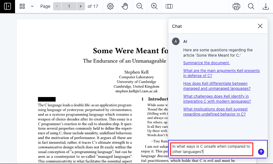Toggle the left sidebar panel
273x164 pixels.
click(7, 6)
